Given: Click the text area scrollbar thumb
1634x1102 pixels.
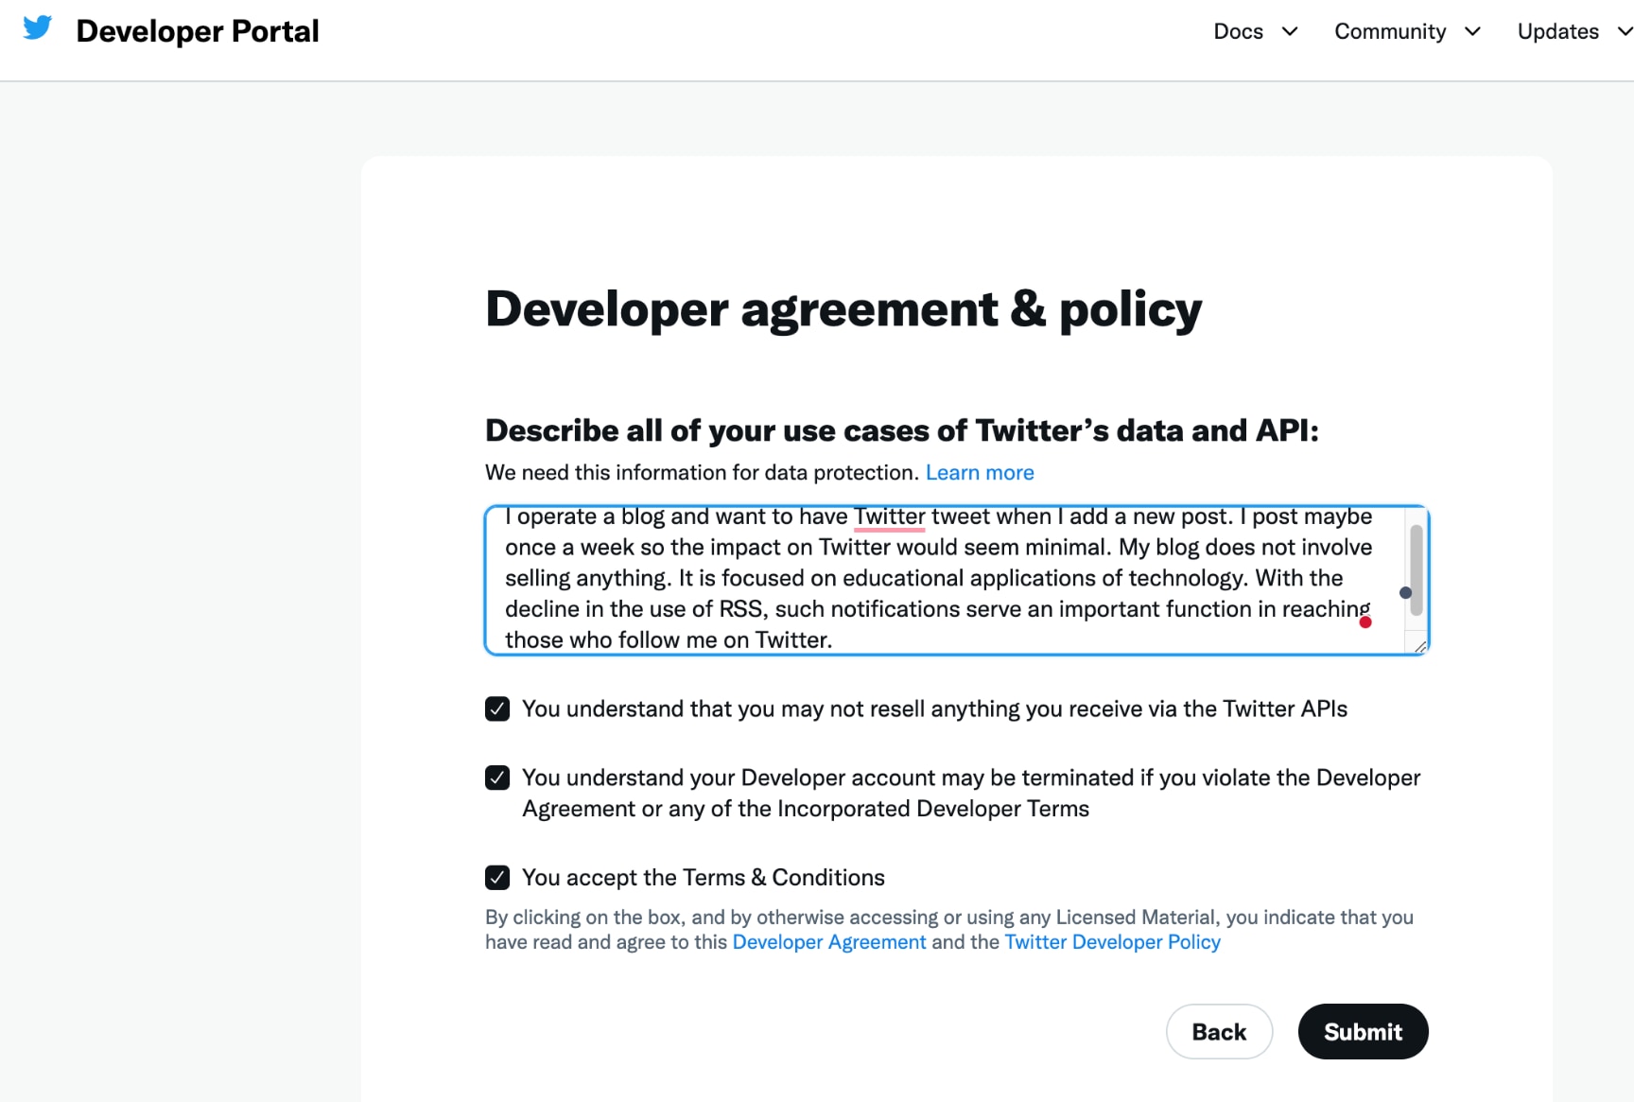Looking at the screenshot, I should coord(1416,570).
